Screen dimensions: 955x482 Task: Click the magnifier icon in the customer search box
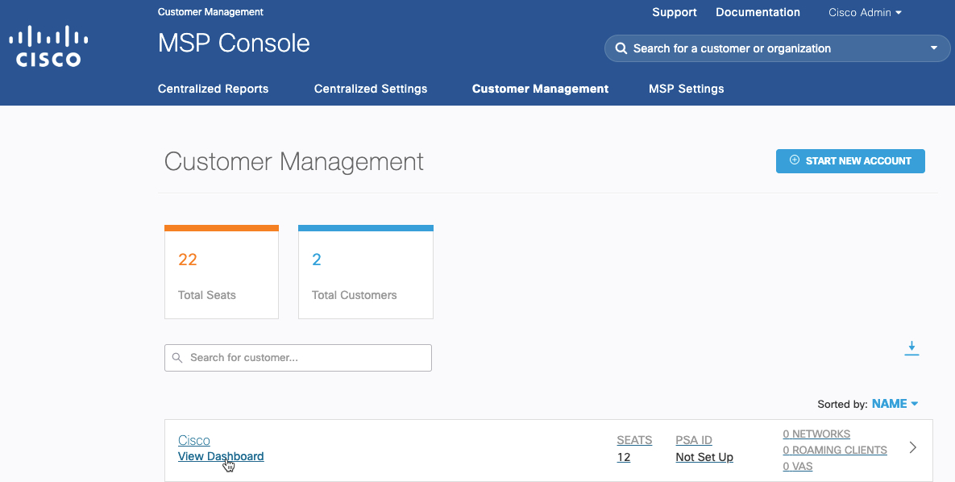pos(177,358)
